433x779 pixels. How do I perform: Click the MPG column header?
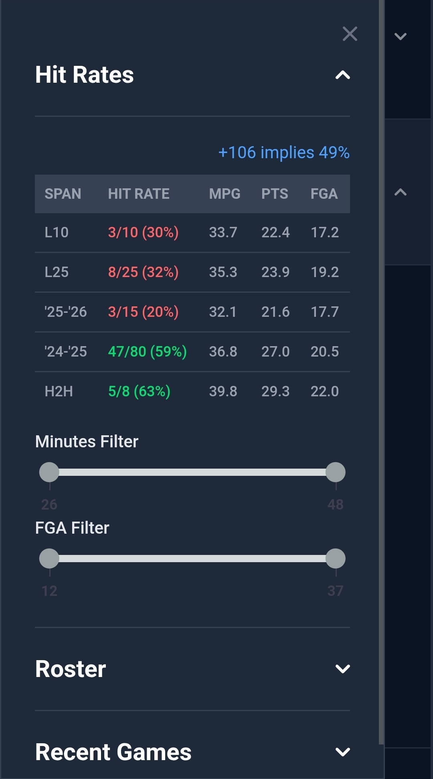tap(224, 194)
